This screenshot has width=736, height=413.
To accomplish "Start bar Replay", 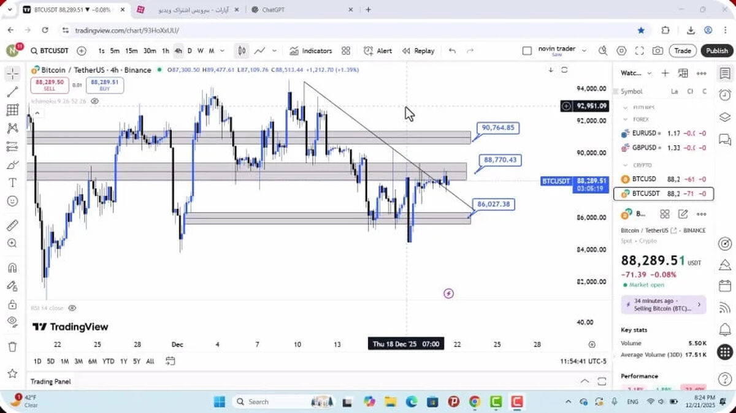I will pyautogui.click(x=418, y=51).
